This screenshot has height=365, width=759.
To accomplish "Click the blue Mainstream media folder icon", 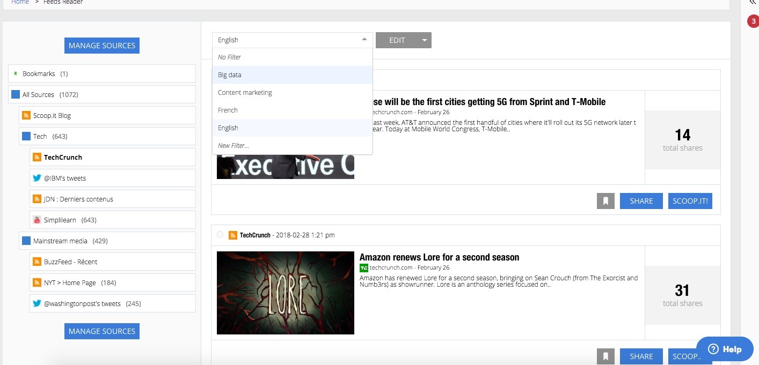I will (26, 241).
